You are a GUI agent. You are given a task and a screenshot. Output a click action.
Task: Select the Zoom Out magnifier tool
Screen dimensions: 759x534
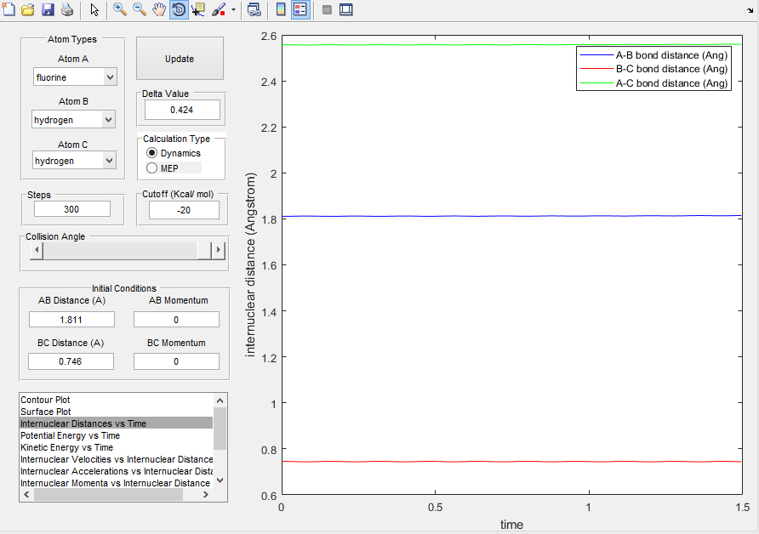click(x=140, y=10)
